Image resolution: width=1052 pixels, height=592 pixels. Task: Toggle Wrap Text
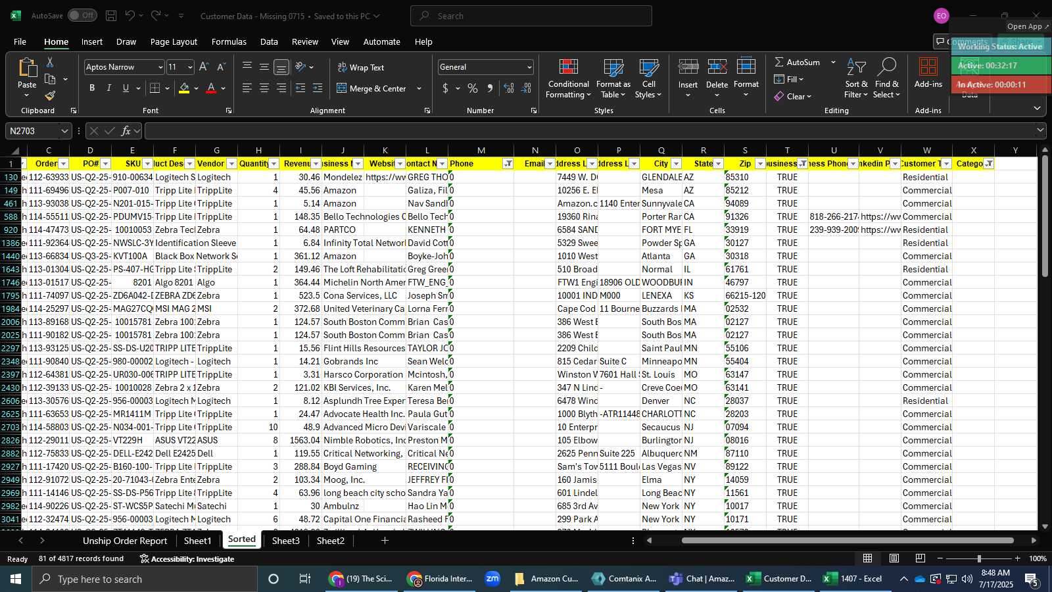pyautogui.click(x=361, y=67)
